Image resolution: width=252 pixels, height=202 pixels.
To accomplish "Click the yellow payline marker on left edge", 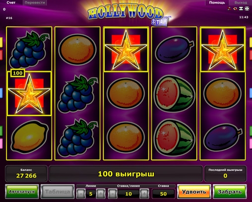I will [x=1, y=42].
